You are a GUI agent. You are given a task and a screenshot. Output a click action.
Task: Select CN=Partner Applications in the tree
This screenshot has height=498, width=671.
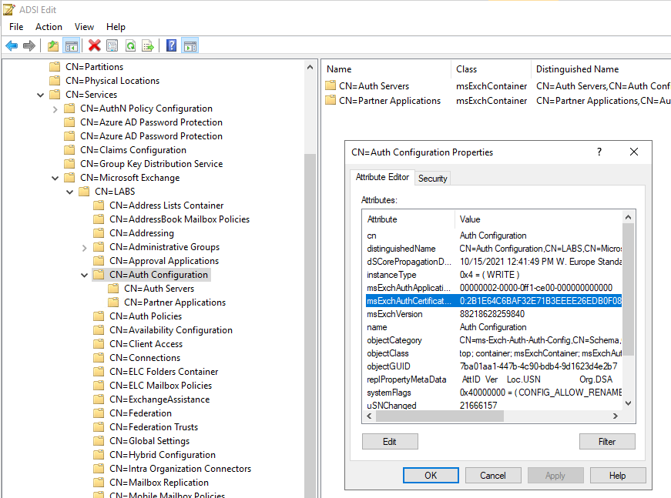click(174, 302)
